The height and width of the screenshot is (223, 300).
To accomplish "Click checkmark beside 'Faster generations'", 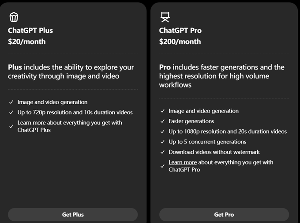I will coord(162,121).
